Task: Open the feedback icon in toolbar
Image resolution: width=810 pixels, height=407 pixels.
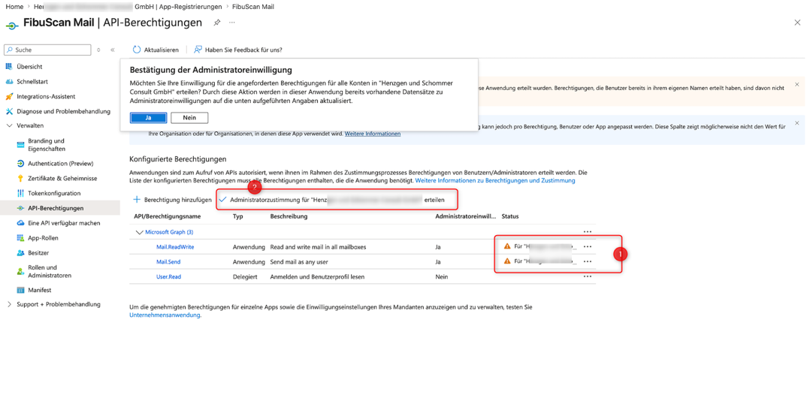Action: [x=198, y=50]
